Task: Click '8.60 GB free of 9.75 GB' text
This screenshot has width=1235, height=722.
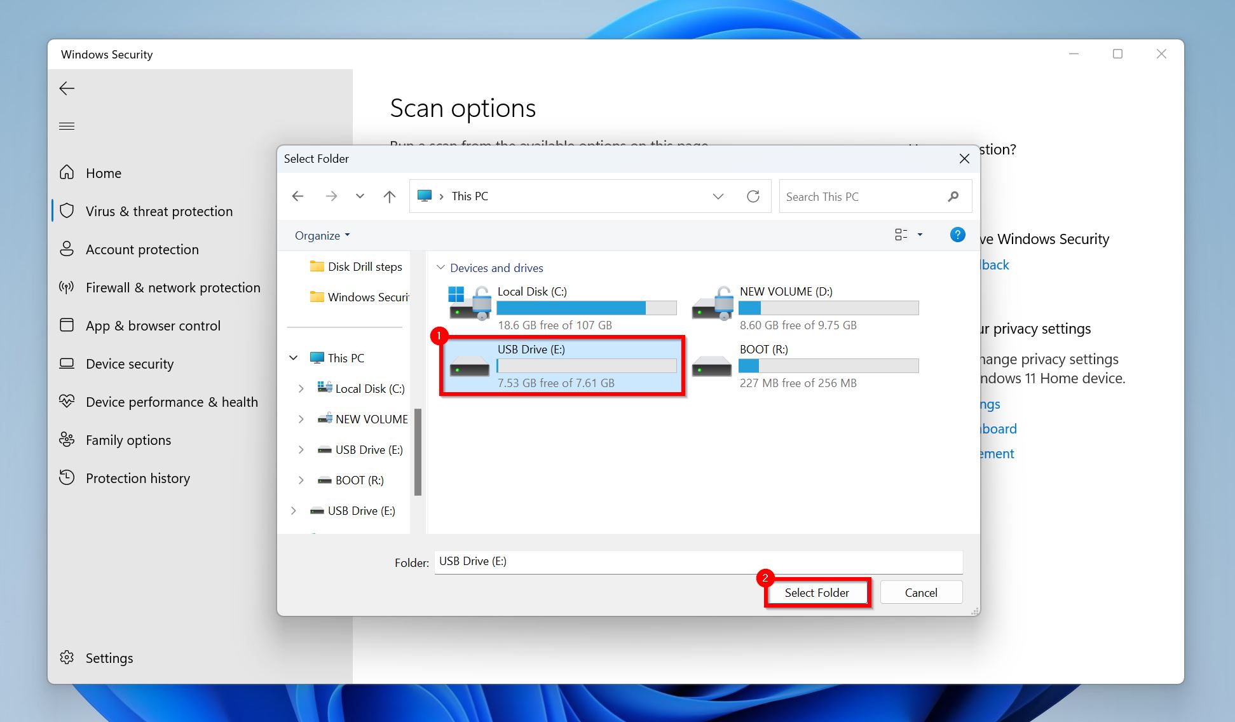Action: 798,325
